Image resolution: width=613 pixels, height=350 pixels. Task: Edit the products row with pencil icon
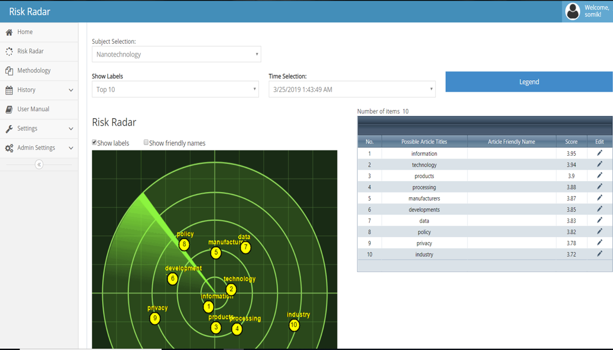(x=600, y=175)
